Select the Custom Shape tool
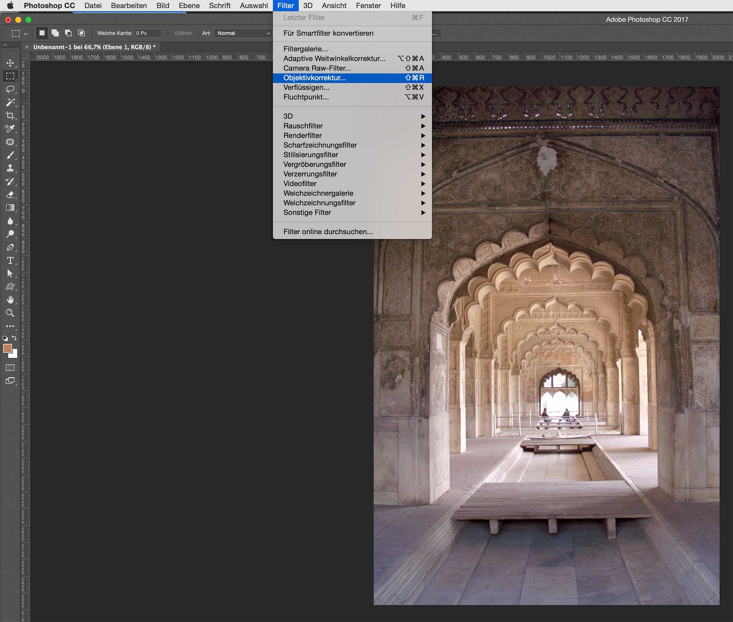Image resolution: width=733 pixels, height=622 pixels. (x=10, y=287)
